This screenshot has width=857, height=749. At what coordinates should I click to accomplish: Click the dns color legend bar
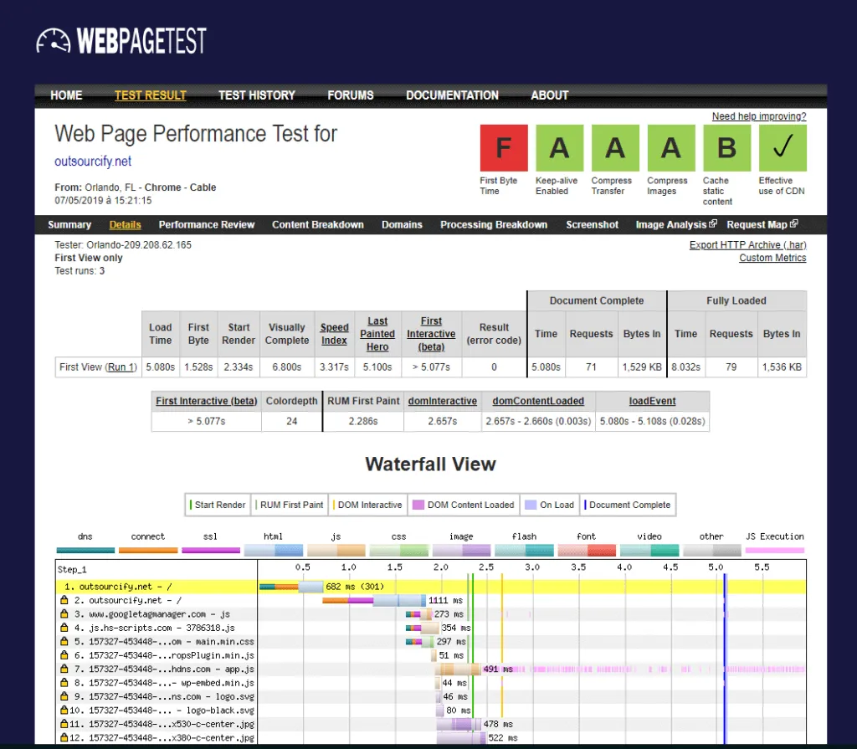85,550
